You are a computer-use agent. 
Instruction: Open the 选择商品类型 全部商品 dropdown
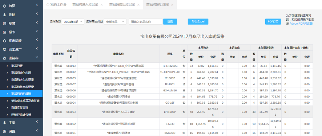click(x=115, y=22)
